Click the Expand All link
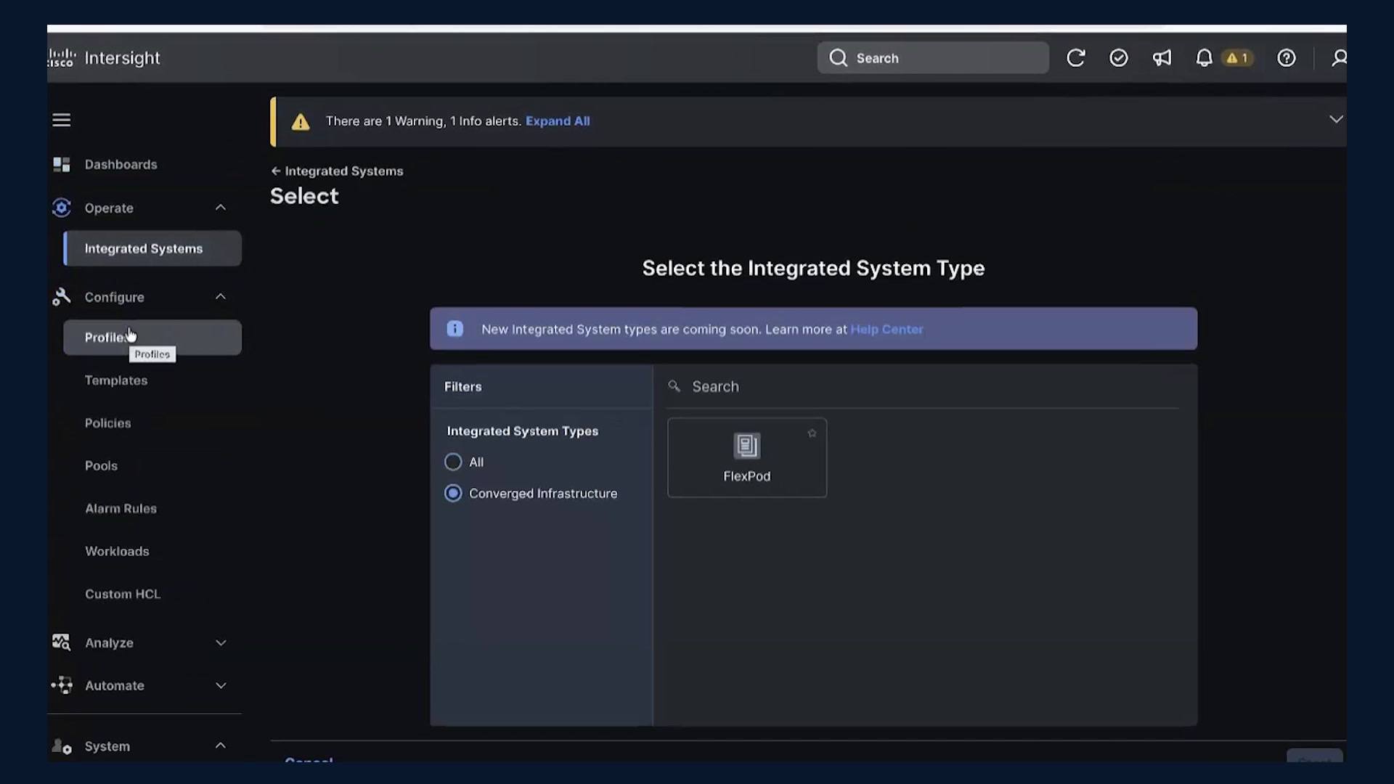The width and height of the screenshot is (1394, 784). 558,121
